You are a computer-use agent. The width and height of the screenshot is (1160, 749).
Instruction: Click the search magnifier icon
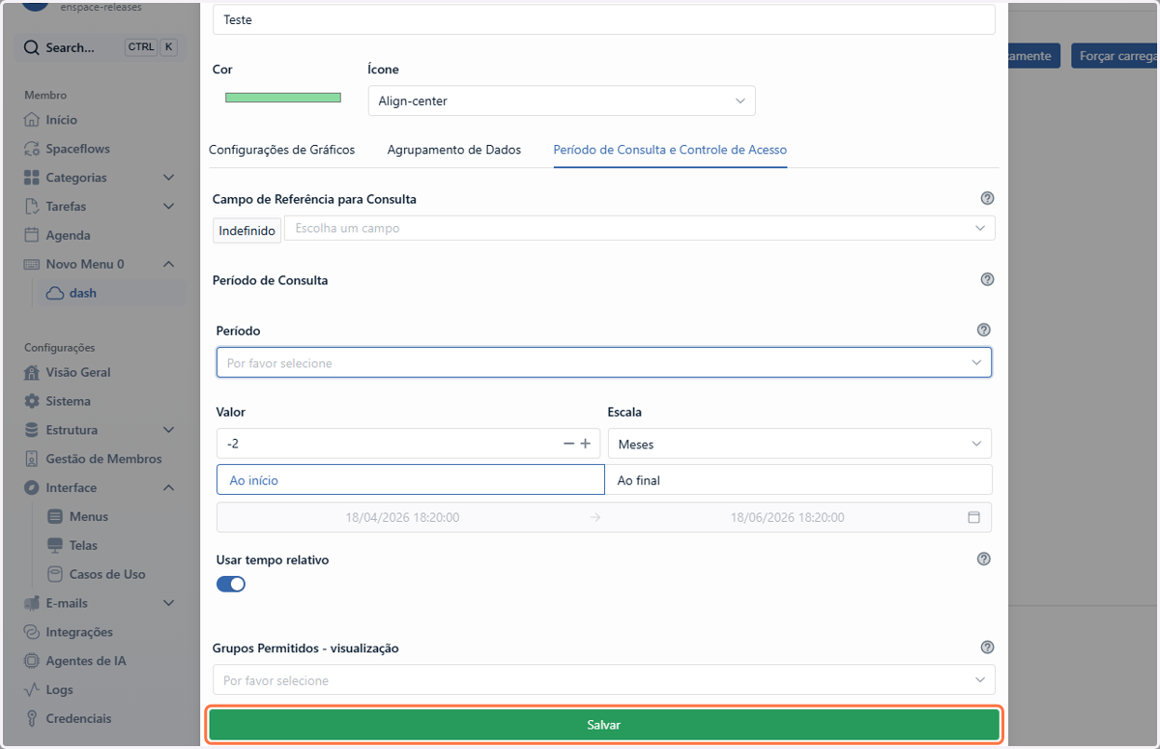pos(32,47)
